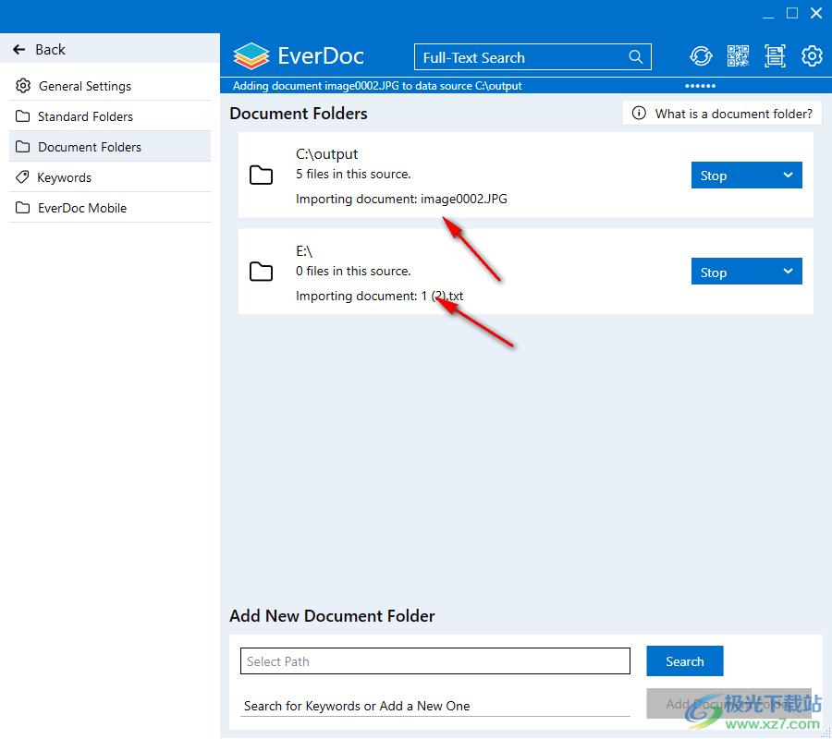This screenshot has width=832, height=739.
Task: Maximize the EverDoc window
Action: 792,13
